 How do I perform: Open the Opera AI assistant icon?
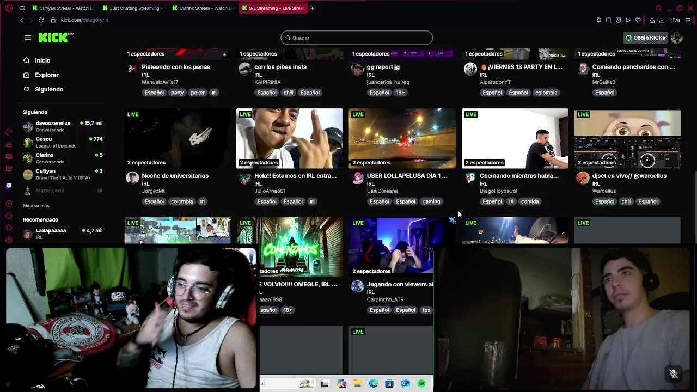(675, 20)
